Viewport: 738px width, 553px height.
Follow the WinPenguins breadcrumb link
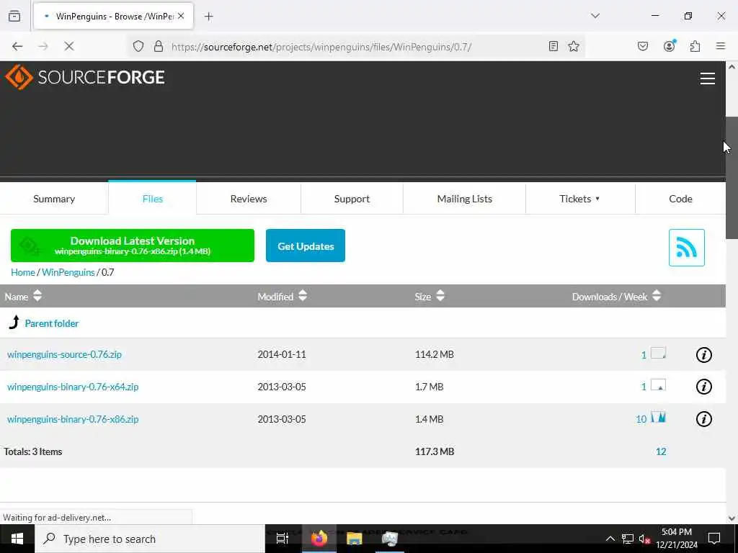click(68, 272)
